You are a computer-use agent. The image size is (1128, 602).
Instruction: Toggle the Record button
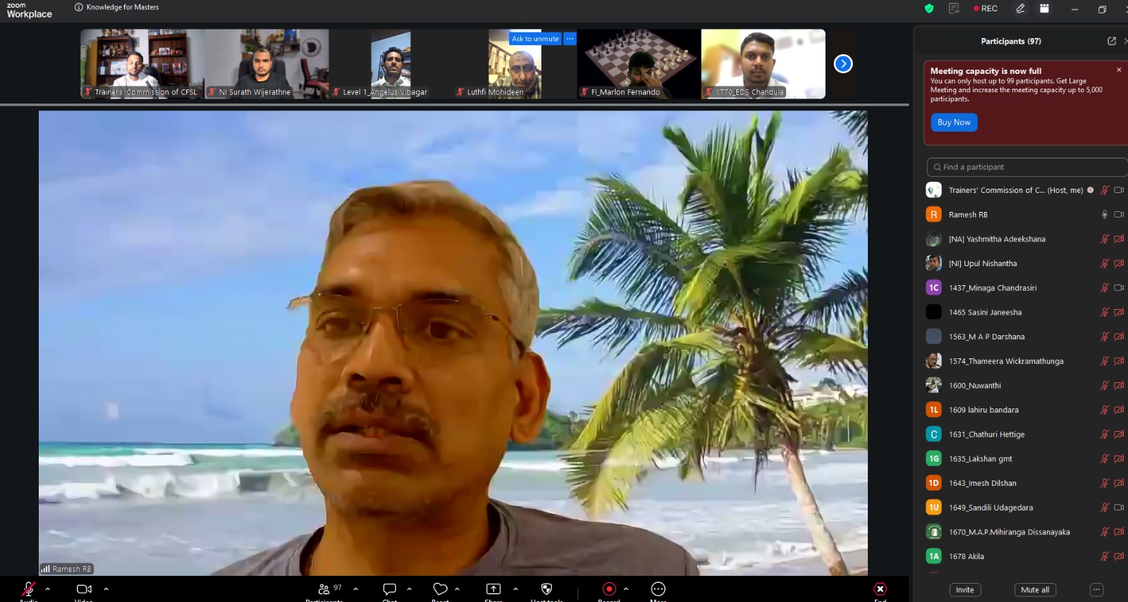(x=609, y=589)
